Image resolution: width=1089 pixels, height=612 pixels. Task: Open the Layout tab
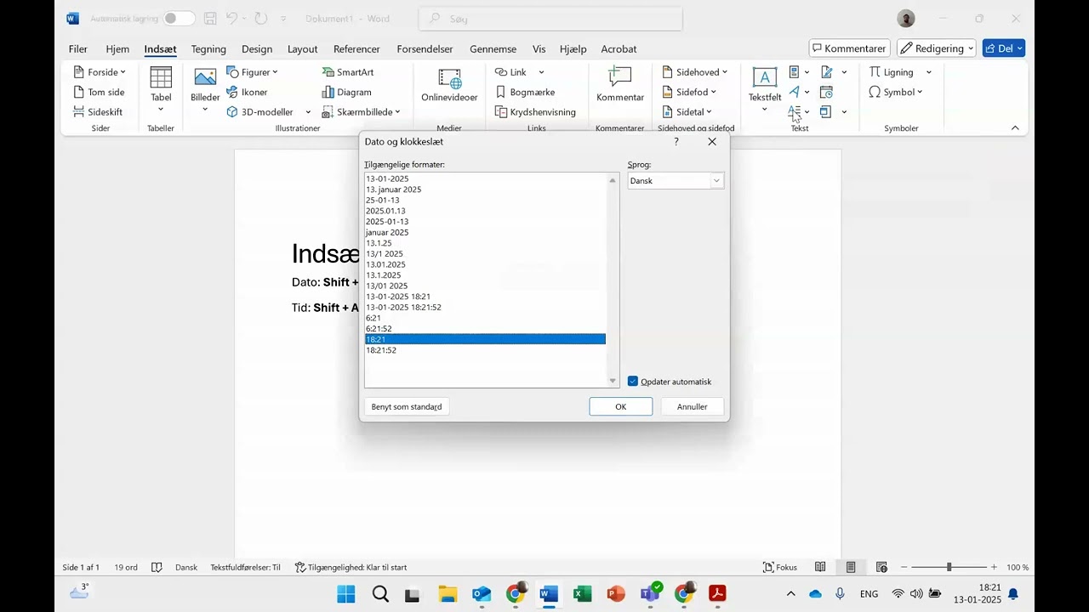click(302, 48)
